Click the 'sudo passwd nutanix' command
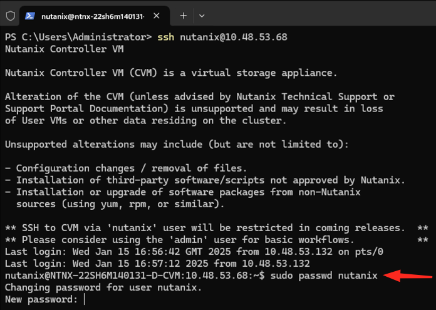 pos(326,276)
